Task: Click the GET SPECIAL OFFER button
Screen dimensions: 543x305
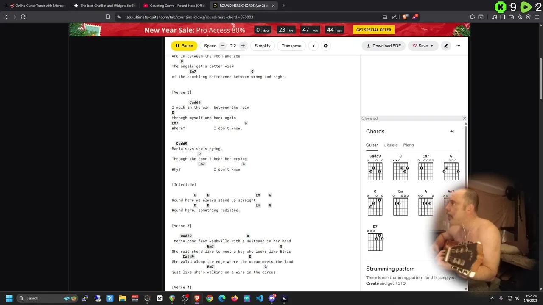Action: 374,30
